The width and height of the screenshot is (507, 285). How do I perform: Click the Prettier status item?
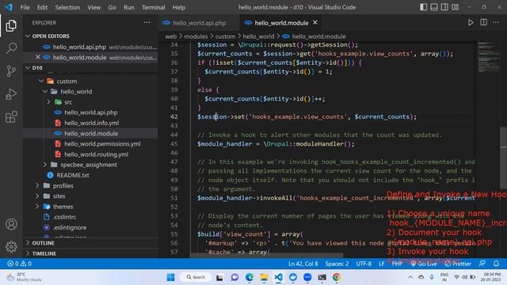[x=458, y=264]
